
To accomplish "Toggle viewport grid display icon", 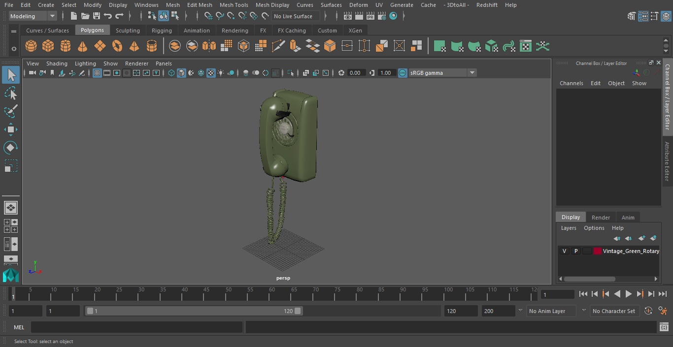I will (x=97, y=73).
